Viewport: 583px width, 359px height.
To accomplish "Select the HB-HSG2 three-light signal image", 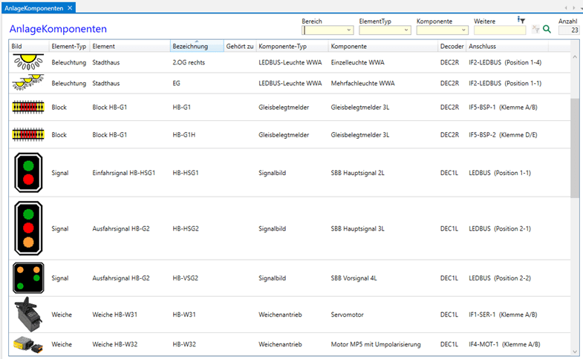I will click(28, 228).
